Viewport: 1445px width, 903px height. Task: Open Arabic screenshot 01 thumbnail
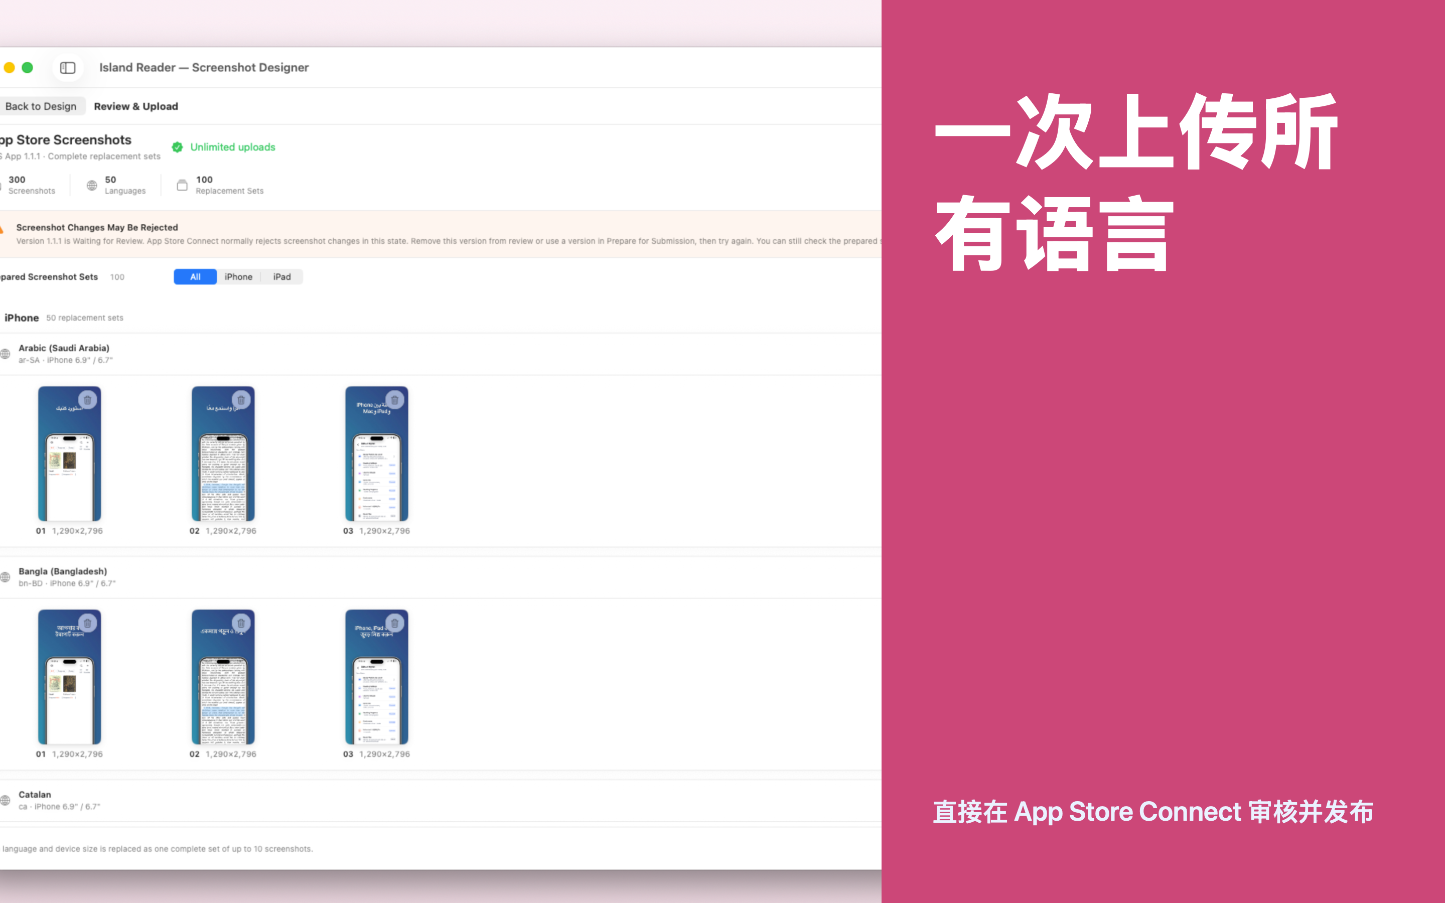[69, 454]
